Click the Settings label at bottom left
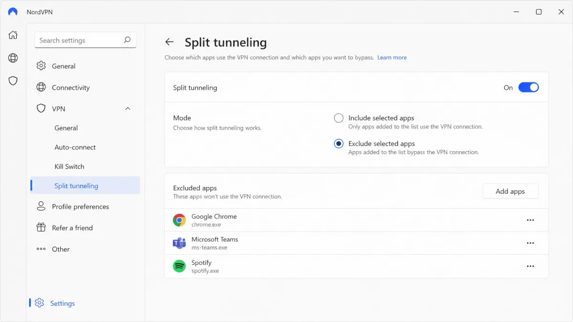 pos(63,303)
